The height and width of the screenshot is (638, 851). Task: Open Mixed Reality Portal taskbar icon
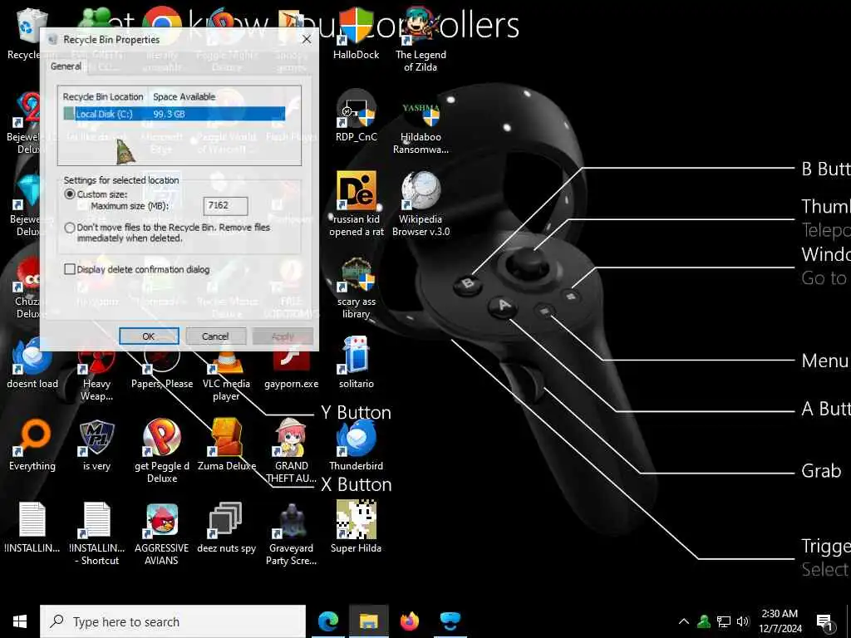(450, 621)
